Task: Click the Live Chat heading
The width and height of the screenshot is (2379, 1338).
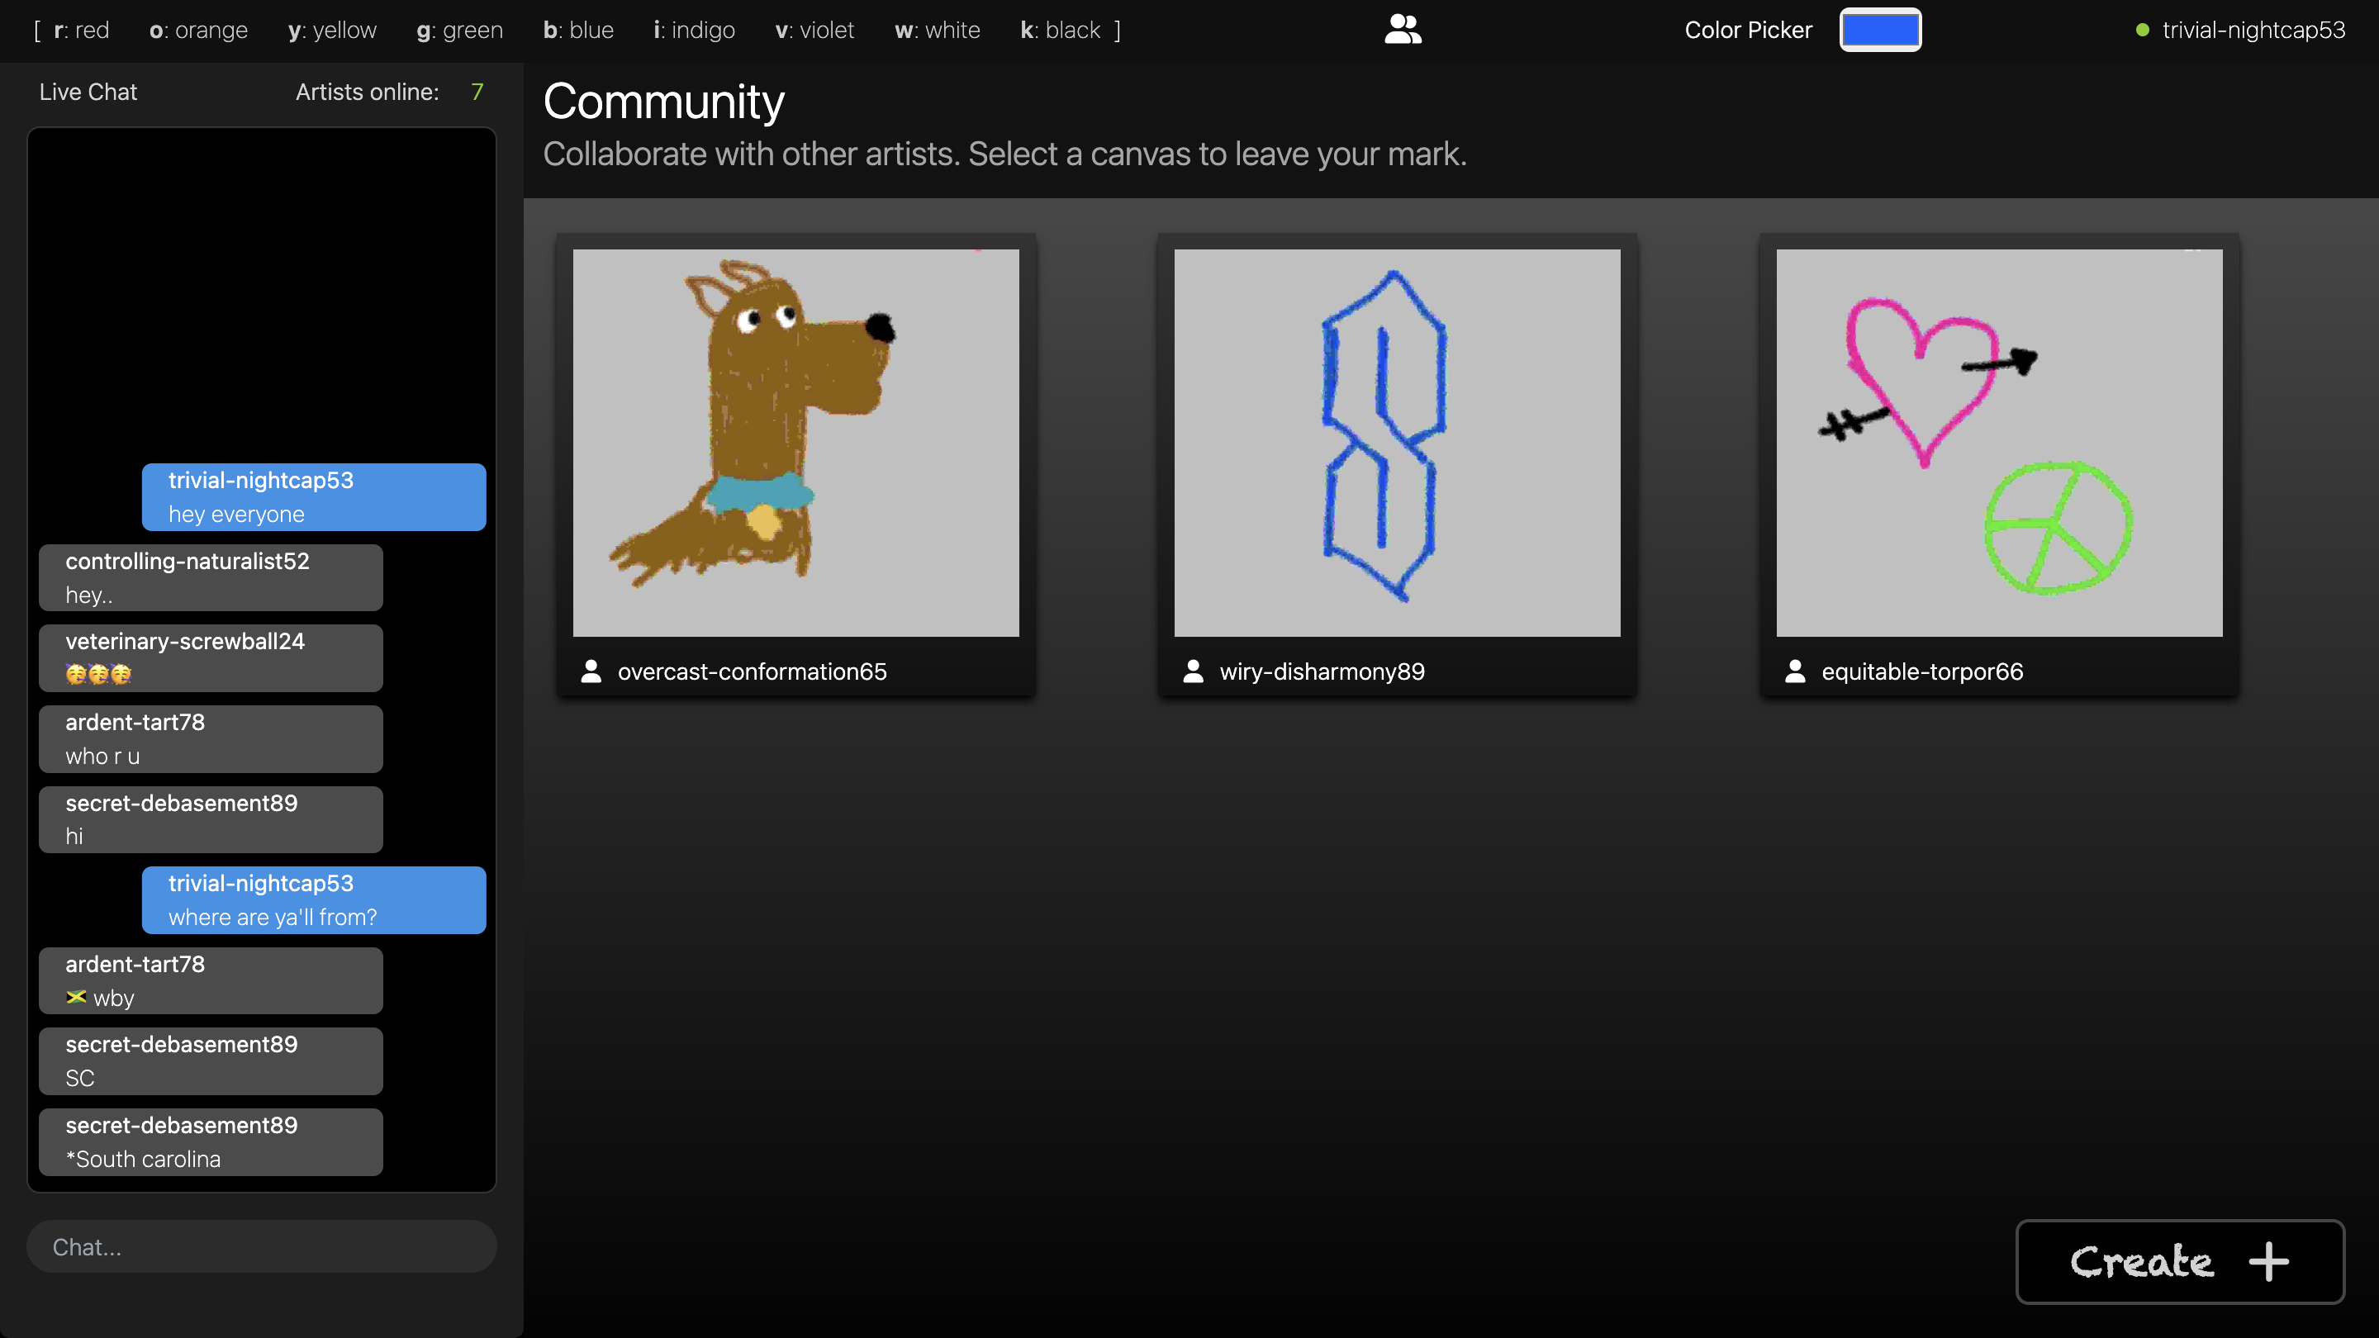Action: tap(88, 92)
